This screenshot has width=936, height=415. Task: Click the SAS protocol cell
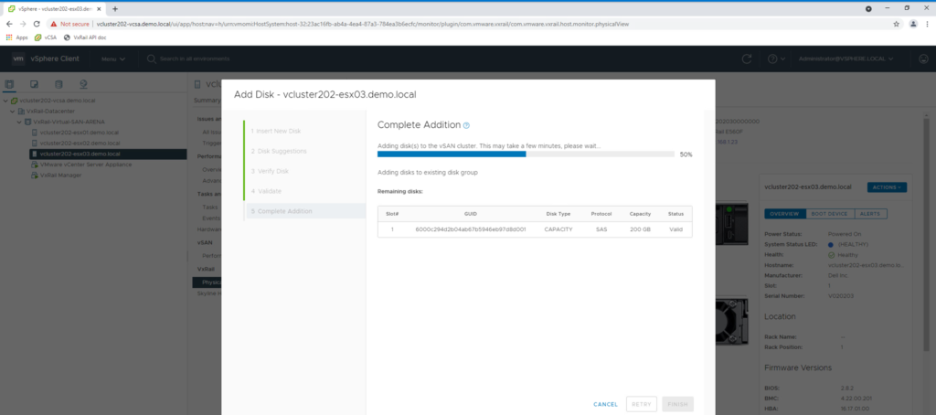[x=601, y=229]
